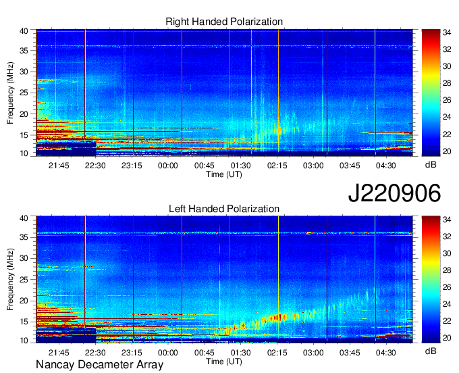Image resolution: width=459 pixels, height=373 pixels.
Task: Click the 10 MHz tick of right-handed plot
Action: [x=24, y=153]
